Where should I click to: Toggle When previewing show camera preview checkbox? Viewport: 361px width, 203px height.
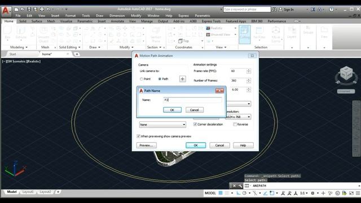138,136
